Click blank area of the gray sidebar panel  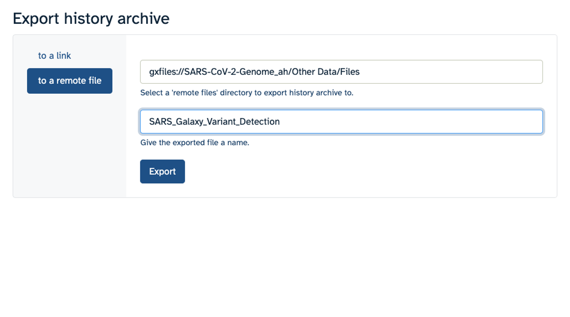(x=69, y=147)
